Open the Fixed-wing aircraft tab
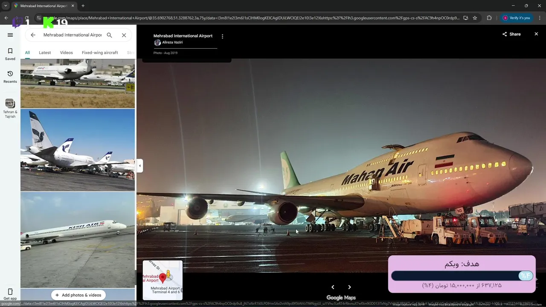 pyautogui.click(x=100, y=52)
